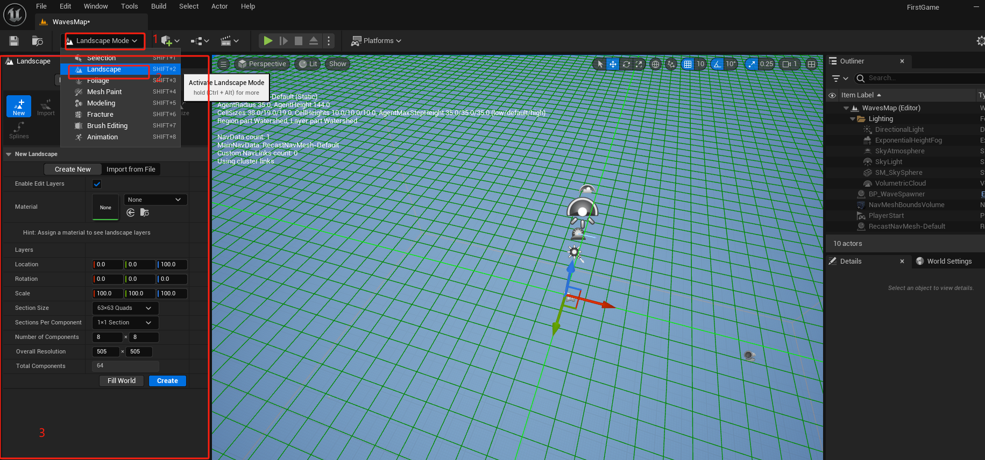The image size is (985, 460).
Task: Choose Landscape mode entry in list
Action: pyautogui.click(x=120, y=69)
